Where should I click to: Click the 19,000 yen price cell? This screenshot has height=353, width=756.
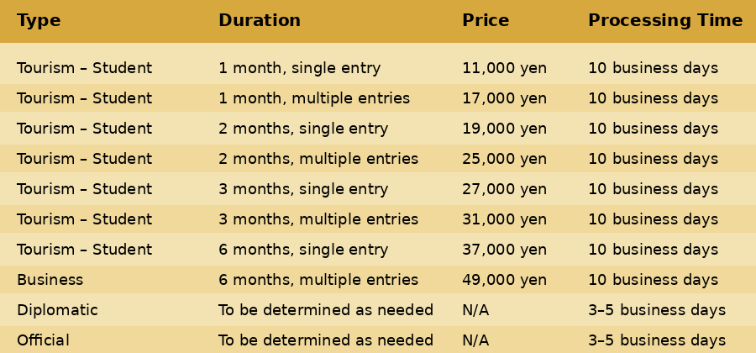[504, 129]
